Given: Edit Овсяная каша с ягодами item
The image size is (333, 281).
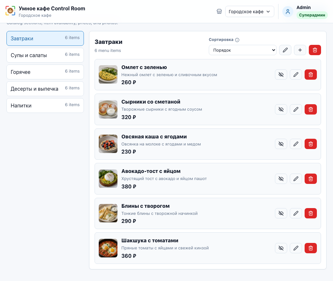Looking at the screenshot, I should [x=296, y=144].
